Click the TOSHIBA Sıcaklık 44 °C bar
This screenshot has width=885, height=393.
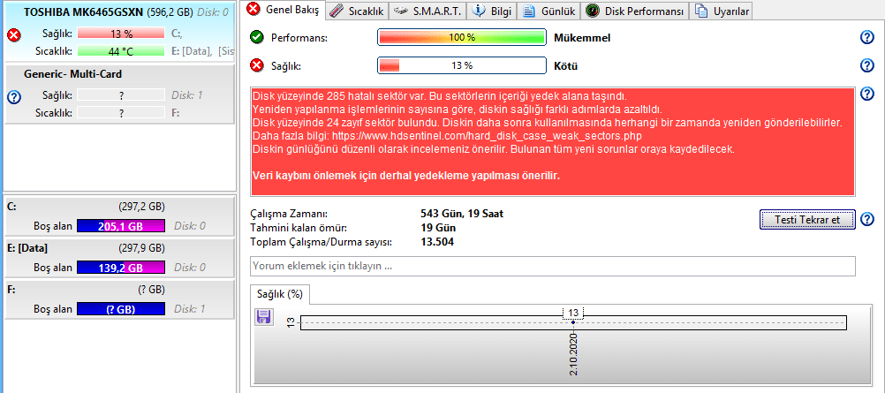pyautogui.click(x=121, y=51)
